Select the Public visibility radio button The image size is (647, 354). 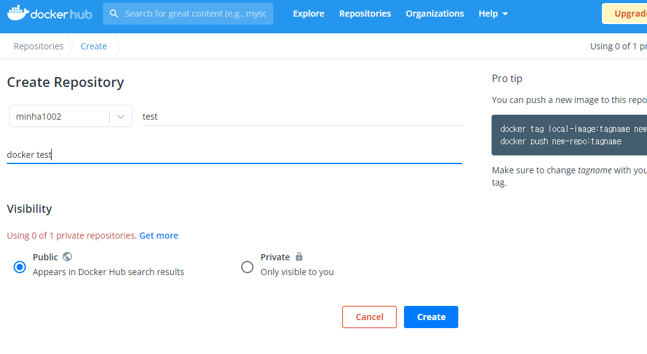19,267
